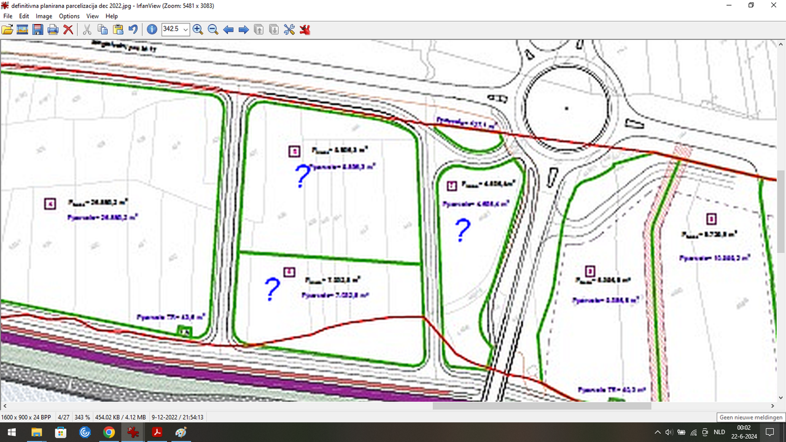Screen dimensions: 786x442
Task: Copy the image using the copy icon
Action: pyautogui.click(x=103, y=29)
